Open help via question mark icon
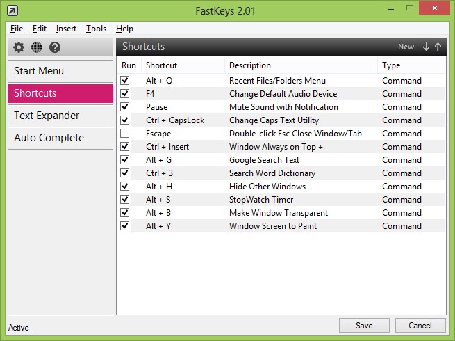The height and width of the screenshot is (341, 455). [55, 47]
